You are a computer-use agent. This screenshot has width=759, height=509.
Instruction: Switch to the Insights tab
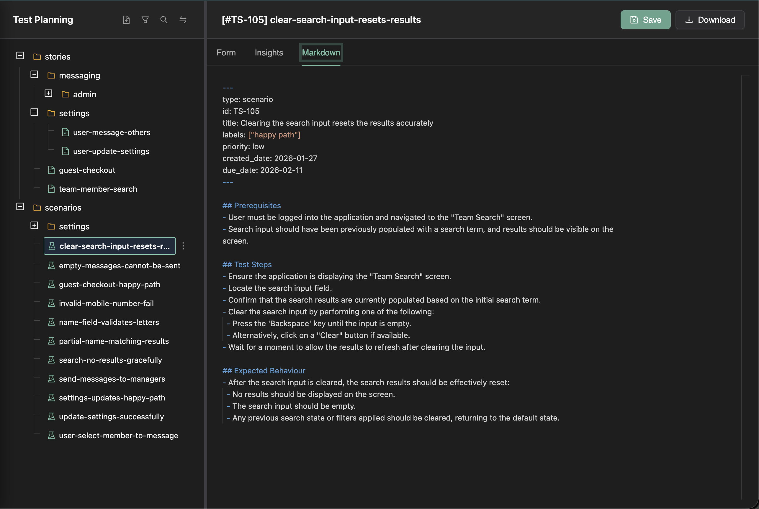point(269,52)
